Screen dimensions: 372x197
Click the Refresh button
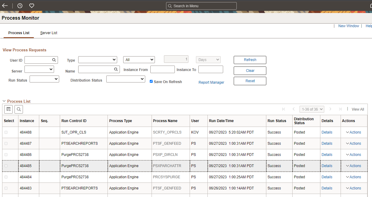coord(250,60)
